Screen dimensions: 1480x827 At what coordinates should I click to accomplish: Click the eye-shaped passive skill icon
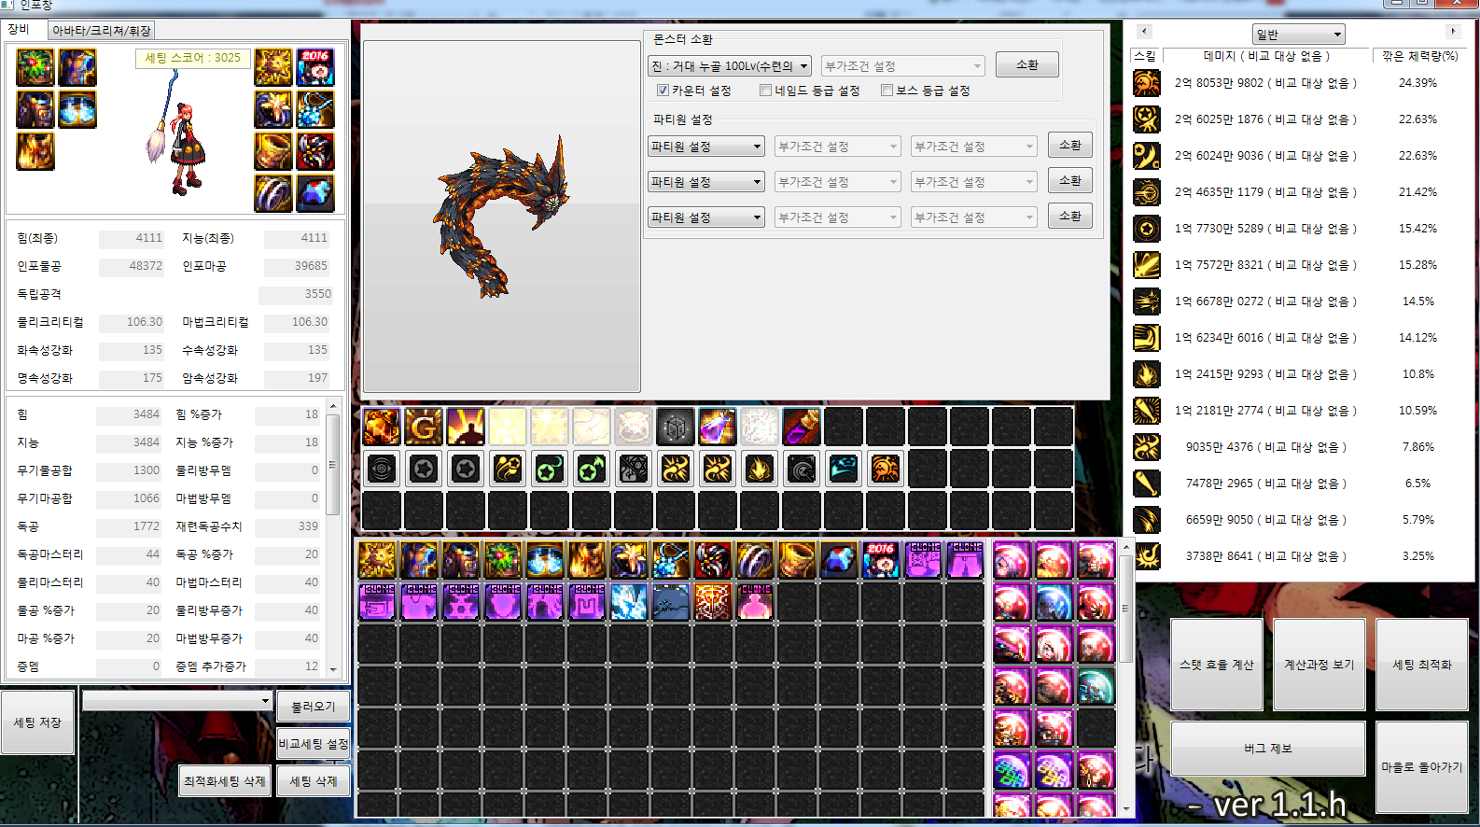click(x=382, y=469)
